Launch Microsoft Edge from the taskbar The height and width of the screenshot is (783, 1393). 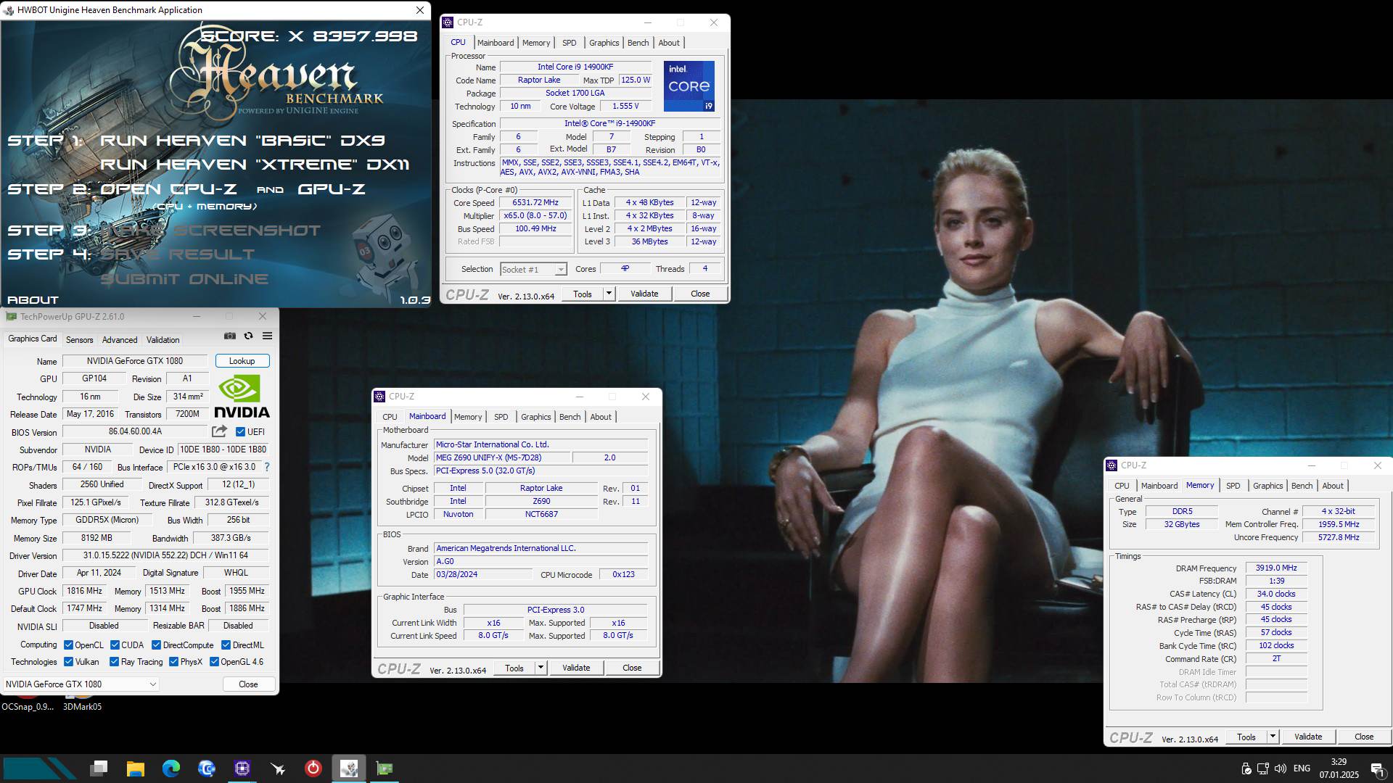(x=171, y=768)
